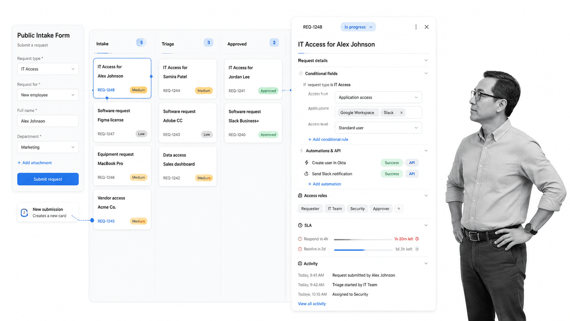Click the Resolve in 2d progress bar
Image resolution: width=570 pixels, height=321 pixels.
tap(363, 250)
